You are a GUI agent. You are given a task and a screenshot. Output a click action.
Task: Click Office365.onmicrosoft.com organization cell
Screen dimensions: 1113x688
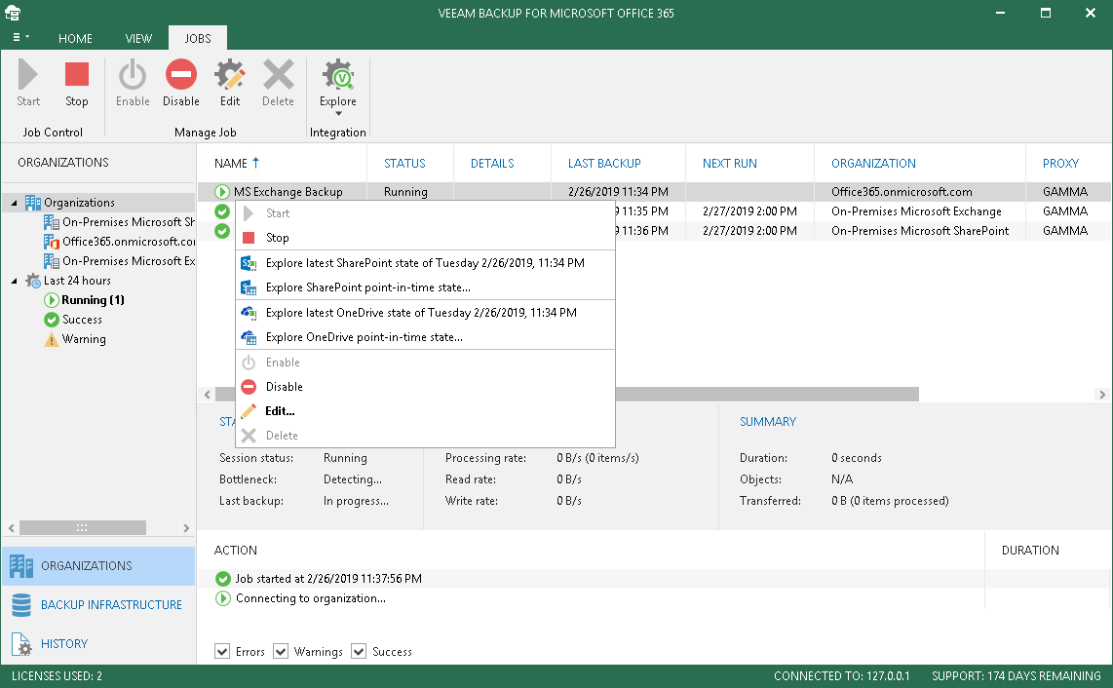(902, 192)
